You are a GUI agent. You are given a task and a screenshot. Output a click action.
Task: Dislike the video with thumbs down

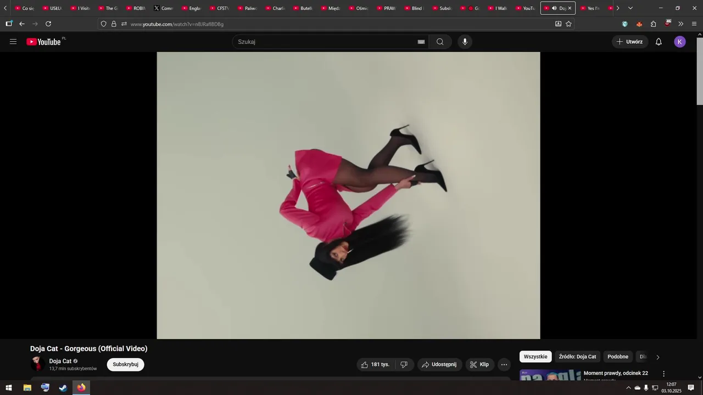point(404,364)
